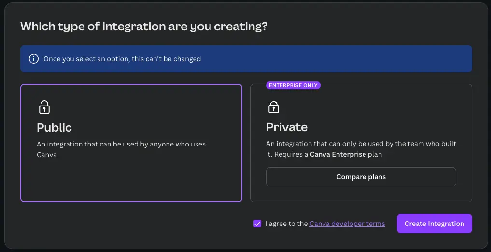Select the Public integration card
The image size is (491, 252).
pos(131,143)
